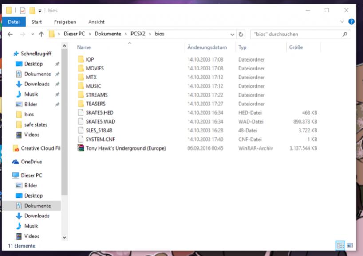Screen dimensions: 363x256
Task: Select the SYSTEM.CNF file icon
Action: point(81,139)
